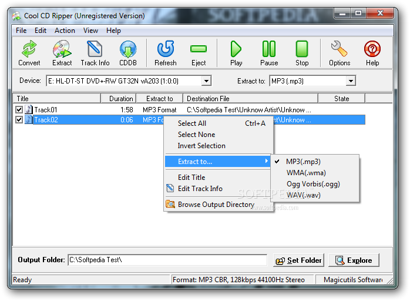Click the Destination File column header

pyautogui.click(x=250, y=99)
